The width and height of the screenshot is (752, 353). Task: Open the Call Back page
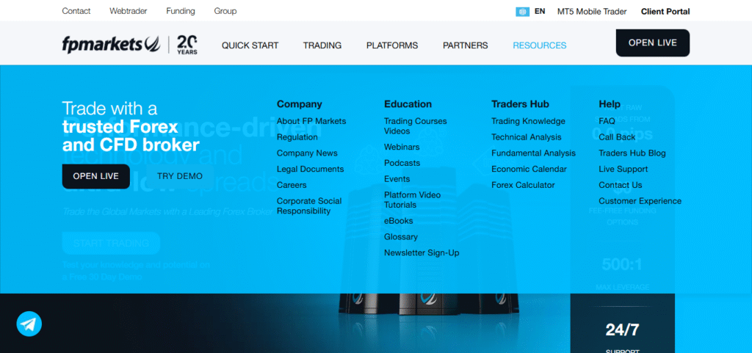tap(617, 137)
